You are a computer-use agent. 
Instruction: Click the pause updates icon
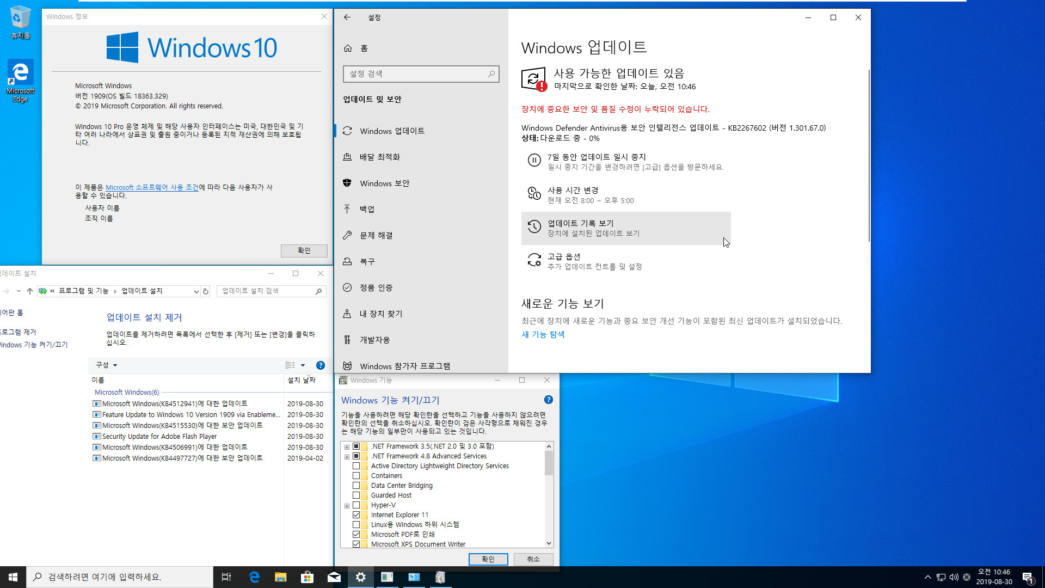534,160
